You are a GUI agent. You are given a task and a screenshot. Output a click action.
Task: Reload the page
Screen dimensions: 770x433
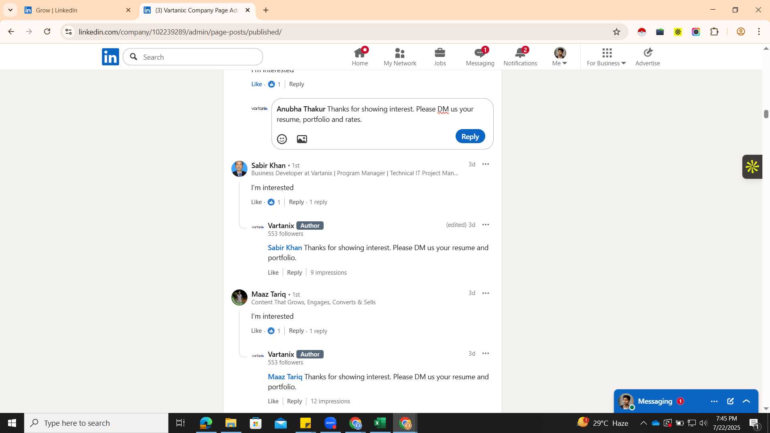click(47, 32)
